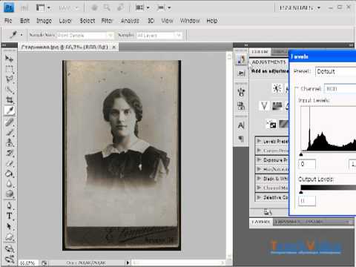The width and height of the screenshot is (356, 267).
Task: Open the Filter menu
Action: pos(107,21)
